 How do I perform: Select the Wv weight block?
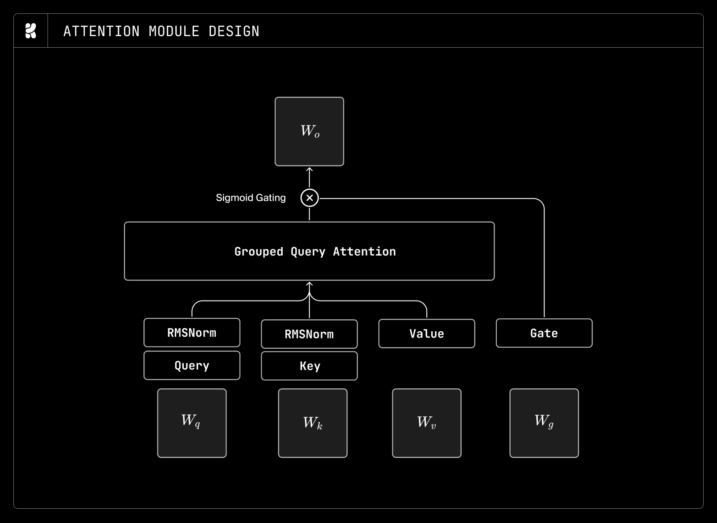point(427,423)
